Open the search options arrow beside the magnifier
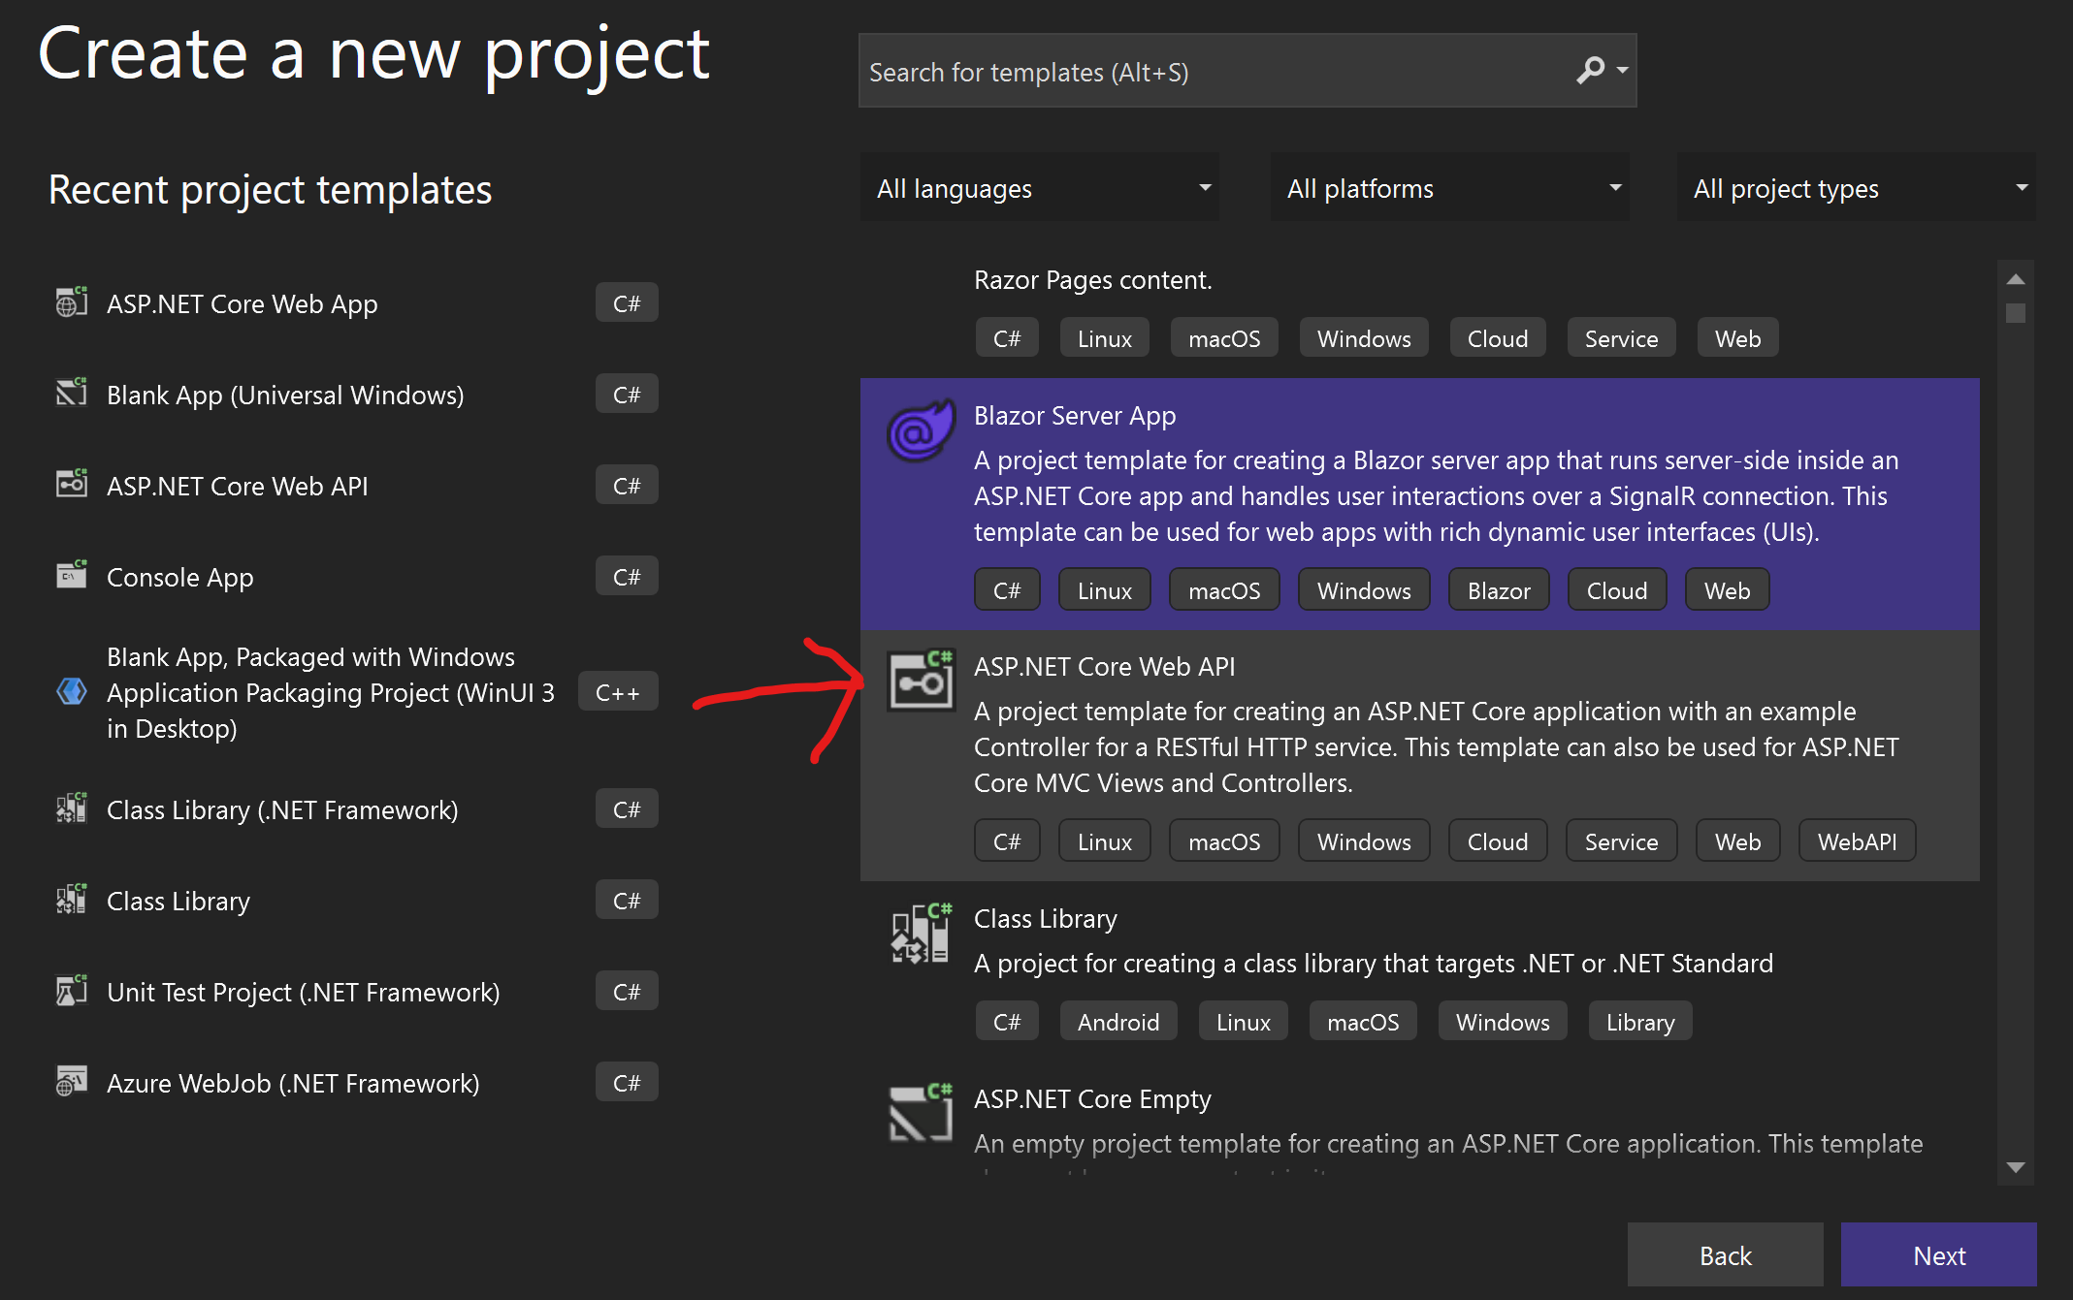This screenshot has width=2073, height=1300. click(1623, 71)
